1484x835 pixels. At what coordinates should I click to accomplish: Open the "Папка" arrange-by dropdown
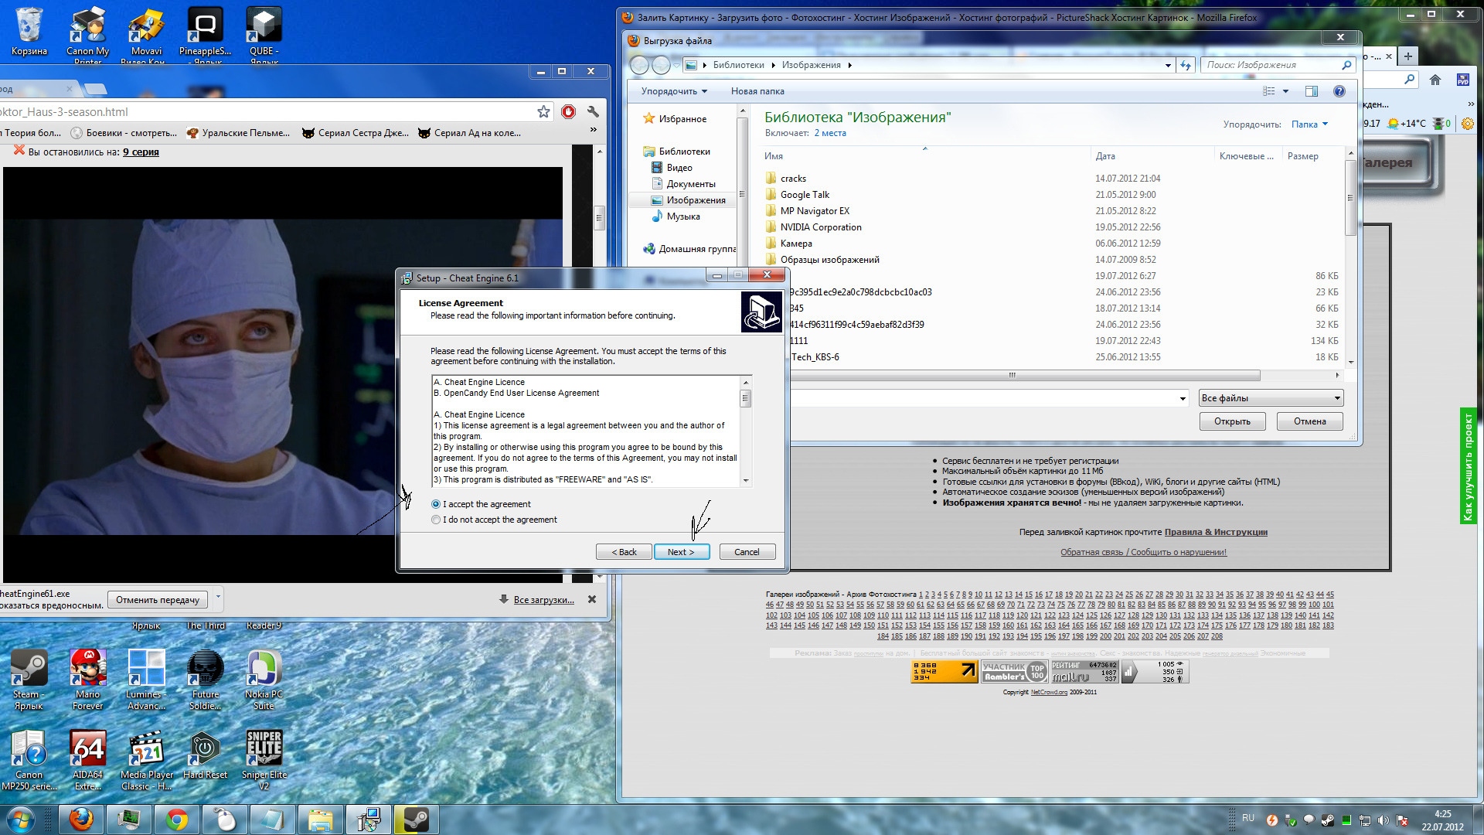(1309, 124)
